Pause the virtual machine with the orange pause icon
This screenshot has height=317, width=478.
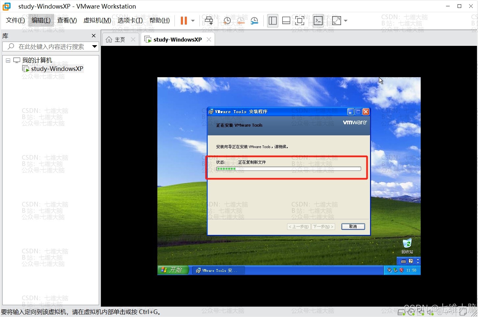click(x=184, y=21)
